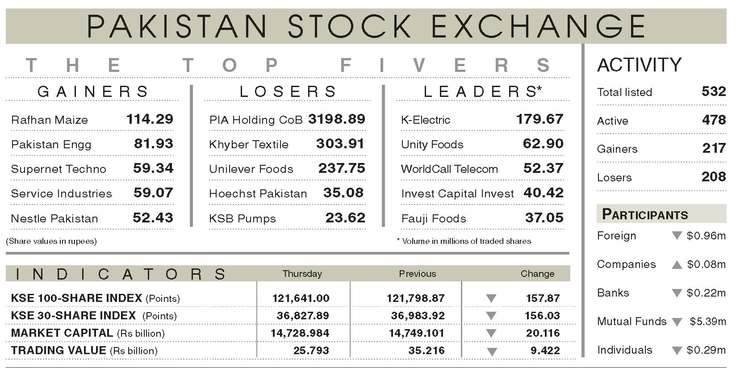
Task: Click the PIA Holding CoB loser entry
Action: (x=287, y=119)
